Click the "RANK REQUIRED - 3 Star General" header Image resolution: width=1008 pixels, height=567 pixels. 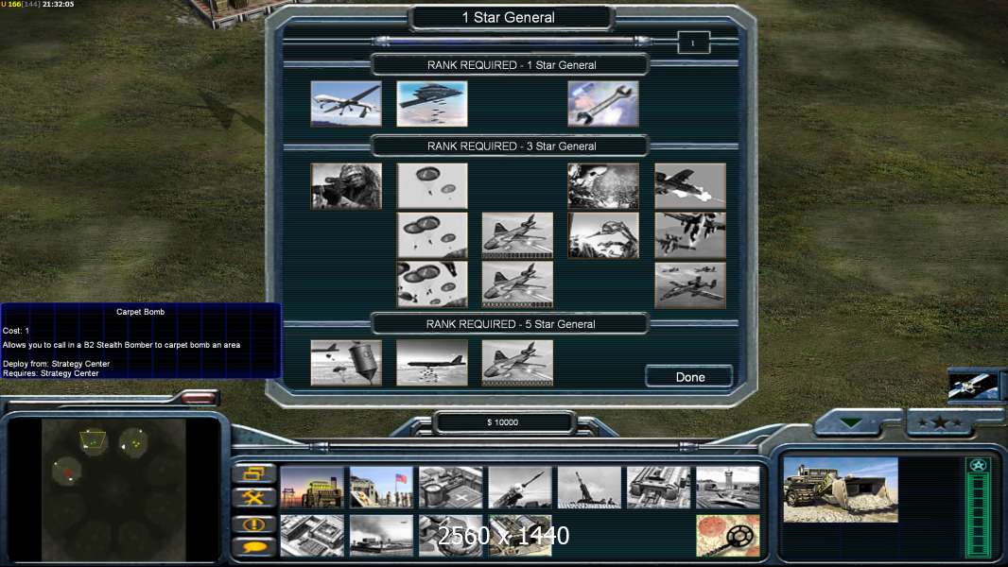[511, 146]
